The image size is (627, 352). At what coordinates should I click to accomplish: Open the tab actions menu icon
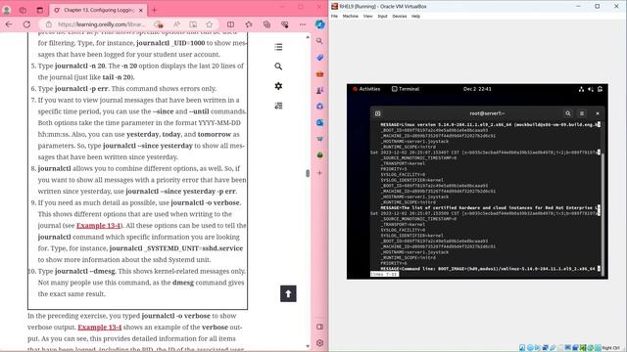click(x=39, y=10)
